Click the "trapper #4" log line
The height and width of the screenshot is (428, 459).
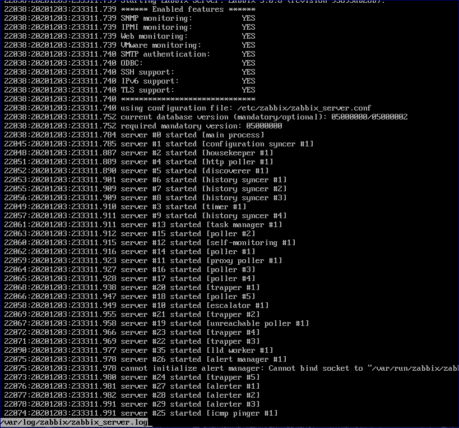[132, 332]
